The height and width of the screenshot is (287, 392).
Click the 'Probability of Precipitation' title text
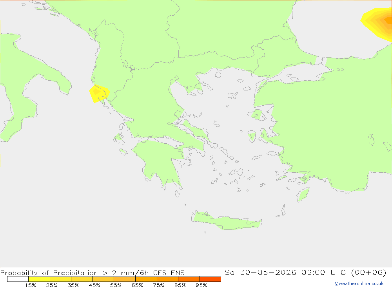point(49,273)
